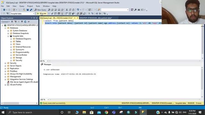Select the XEvent Profiler item
The height and width of the screenshot is (115, 205).
pos(16,85)
